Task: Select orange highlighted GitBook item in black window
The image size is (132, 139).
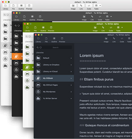Action: click(x=17, y=56)
